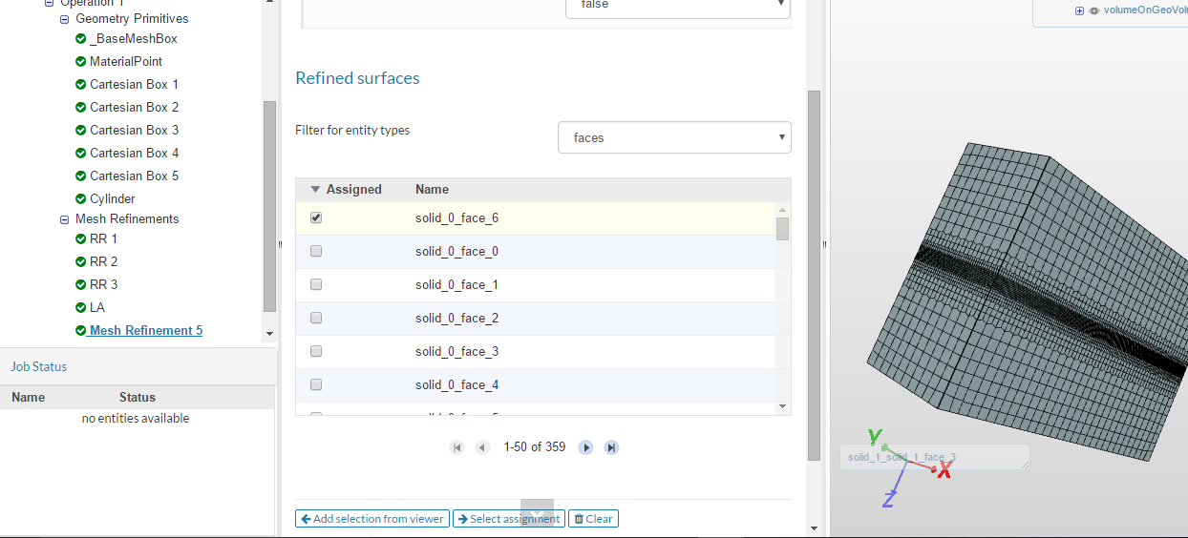Click the Z axis of orientation triad
The height and width of the screenshot is (538, 1188).
pyautogui.click(x=888, y=498)
